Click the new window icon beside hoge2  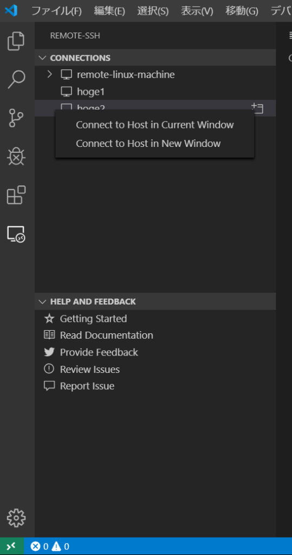click(x=257, y=108)
